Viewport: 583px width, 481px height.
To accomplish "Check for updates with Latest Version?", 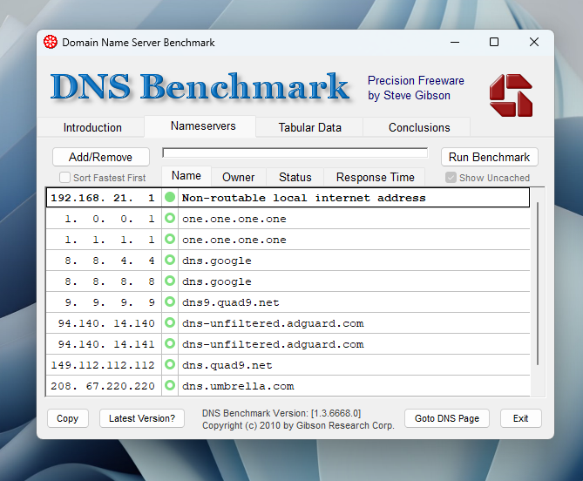I will tap(142, 418).
